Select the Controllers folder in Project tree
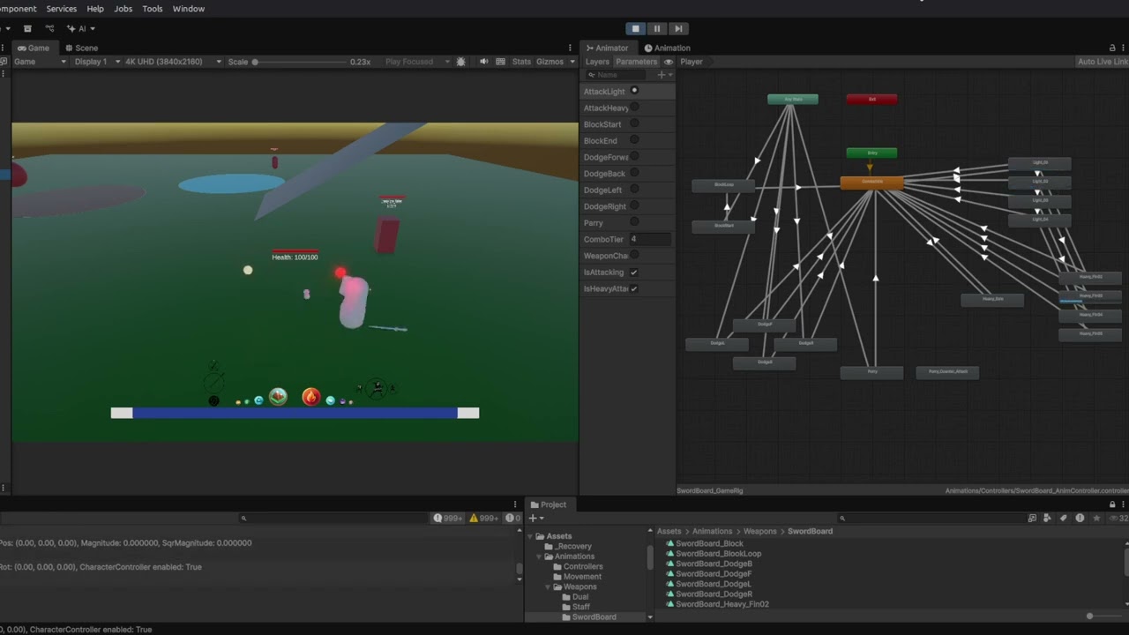The height and width of the screenshot is (635, 1129). (582, 566)
